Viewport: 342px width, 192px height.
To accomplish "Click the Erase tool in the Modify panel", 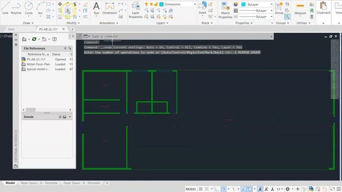I will point(85,4).
